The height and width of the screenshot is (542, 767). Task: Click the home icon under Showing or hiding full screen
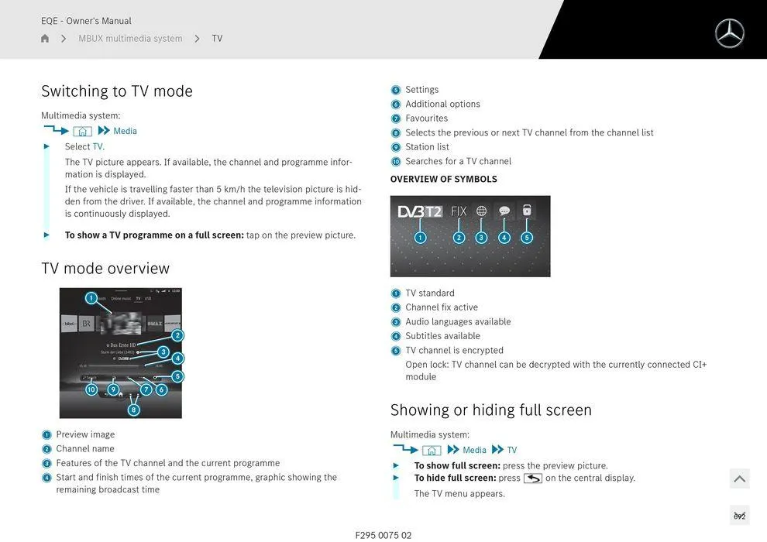click(432, 451)
